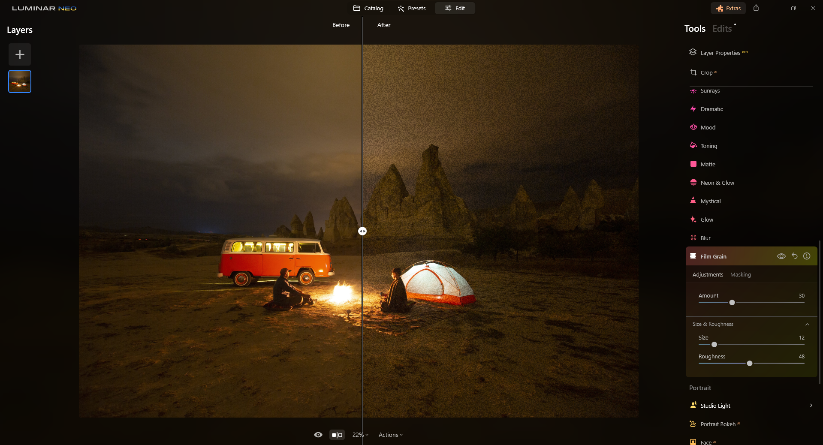This screenshot has width=823, height=445.
Task: Toggle Film Grain visibility eye
Action: click(x=781, y=256)
